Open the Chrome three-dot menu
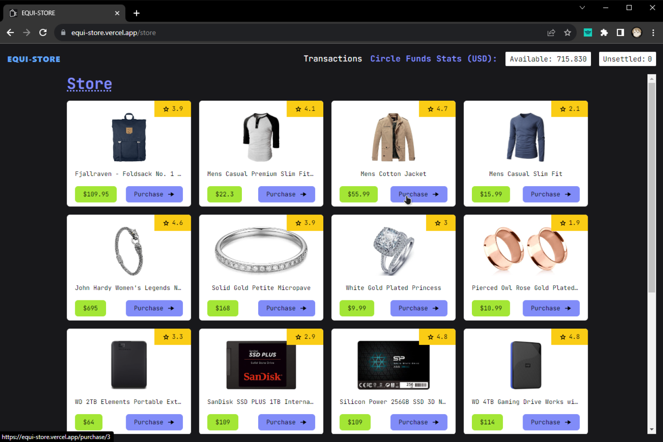This screenshot has height=442, width=663. coord(653,33)
